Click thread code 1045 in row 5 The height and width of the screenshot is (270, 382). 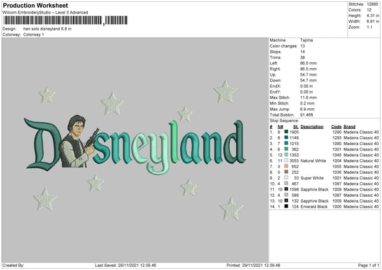pos(337,155)
